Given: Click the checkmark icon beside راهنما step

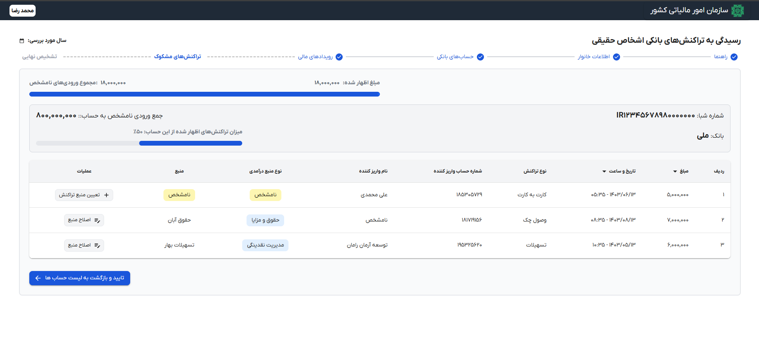Looking at the screenshot, I should (x=734, y=57).
